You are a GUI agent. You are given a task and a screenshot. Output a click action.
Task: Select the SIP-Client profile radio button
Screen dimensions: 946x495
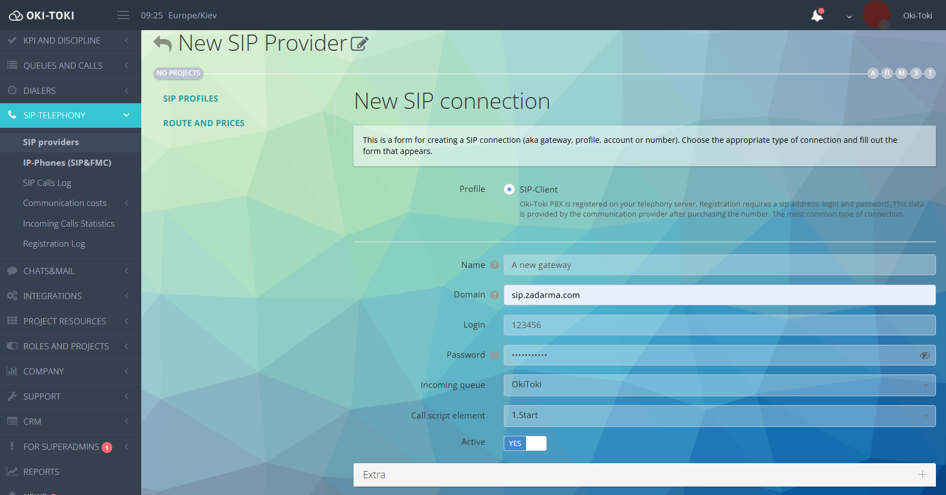(509, 189)
